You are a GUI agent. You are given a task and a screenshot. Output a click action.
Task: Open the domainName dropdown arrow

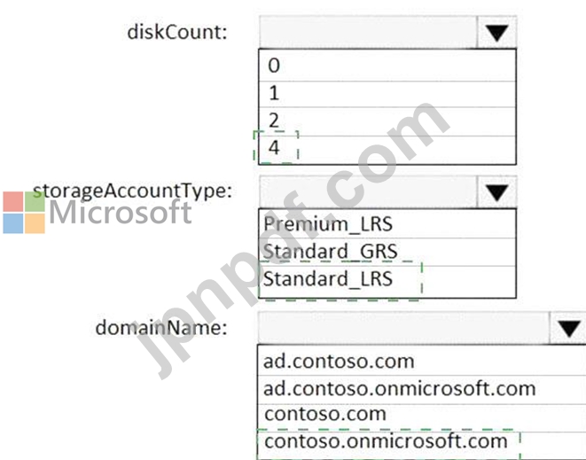(x=568, y=328)
